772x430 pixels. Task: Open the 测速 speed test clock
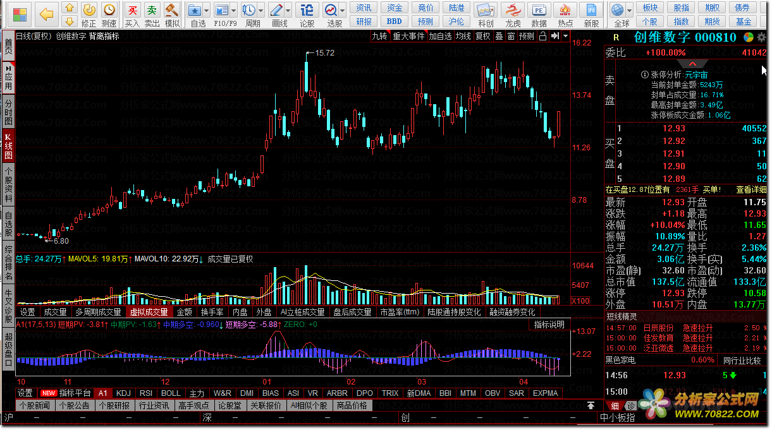pyautogui.click(x=109, y=15)
